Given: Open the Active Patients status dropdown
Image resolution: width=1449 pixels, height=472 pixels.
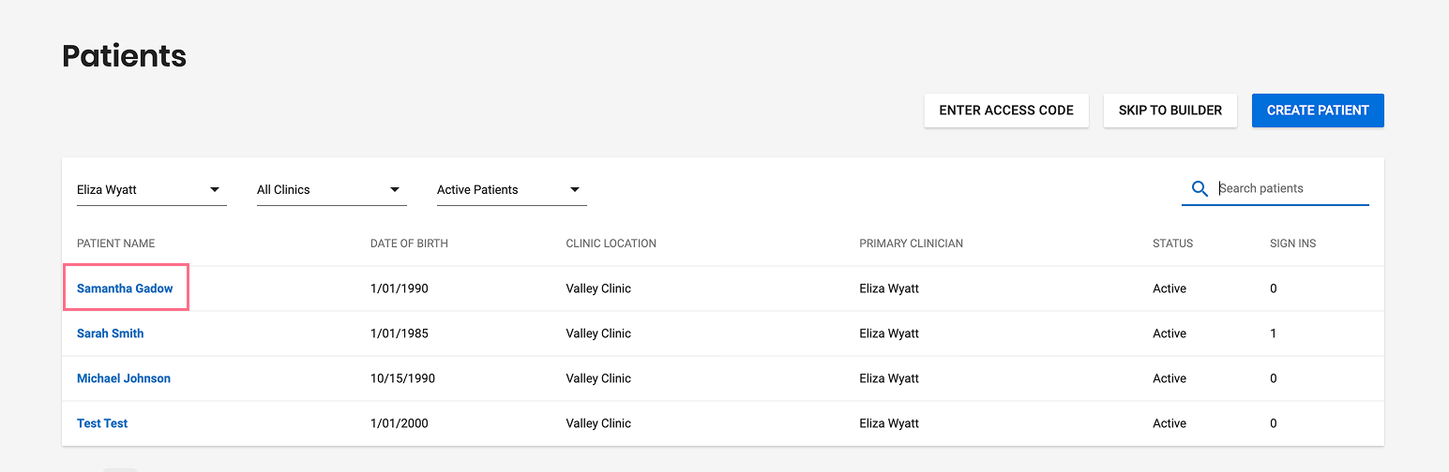Looking at the screenshot, I should point(511,190).
